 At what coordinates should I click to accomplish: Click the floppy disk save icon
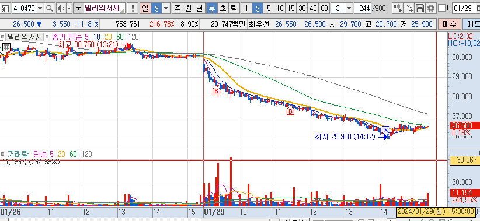420,8
